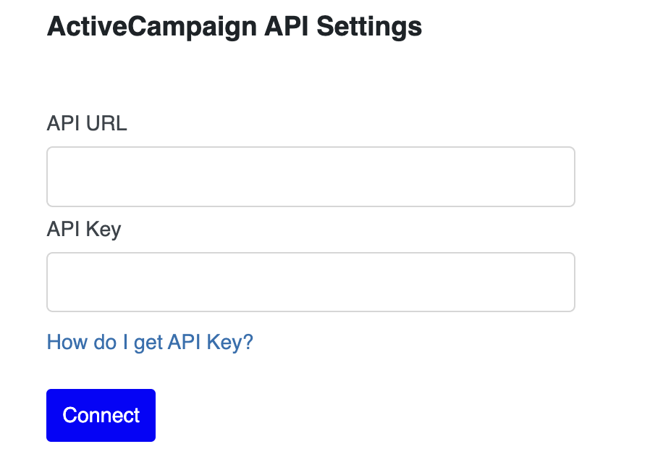Place the cursor in the API URL box
The width and height of the screenshot is (650, 465).
[311, 177]
